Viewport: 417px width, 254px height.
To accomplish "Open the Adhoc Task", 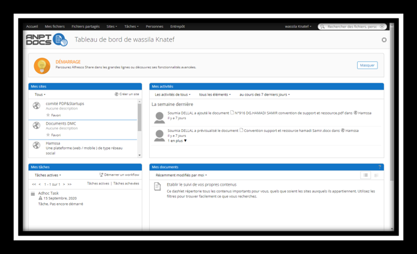I will pos(49,193).
